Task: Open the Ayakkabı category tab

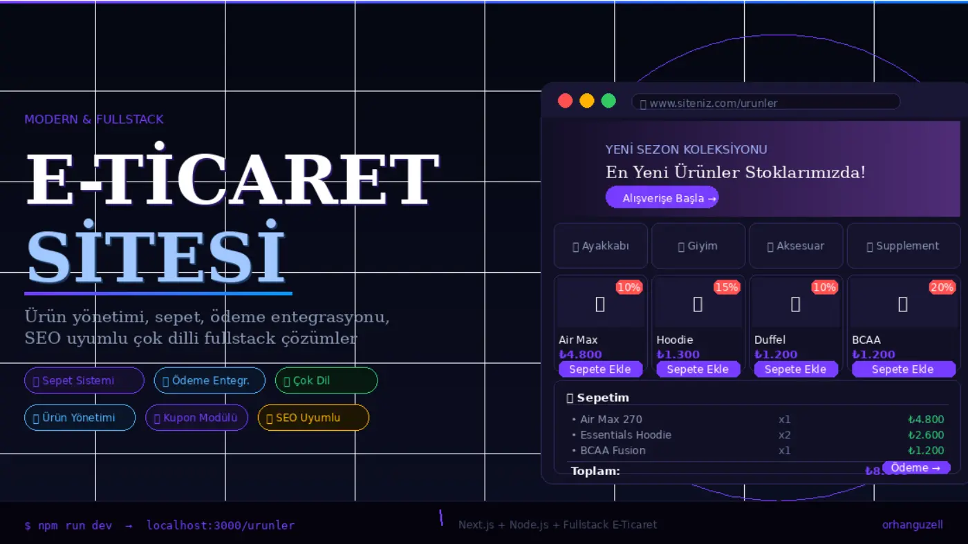Action: click(x=601, y=246)
